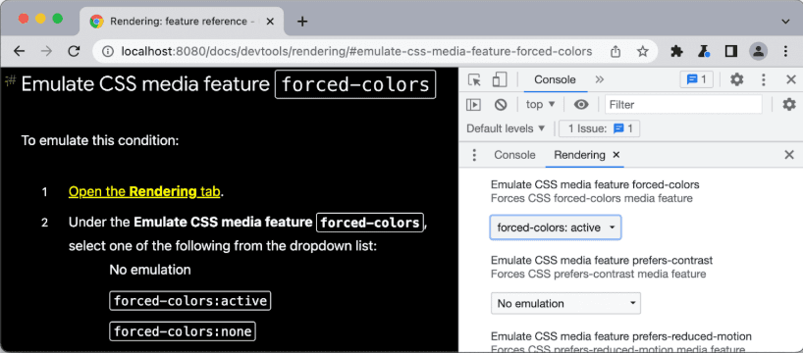Select the drawer Console tab
The image size is (803, 353).
click(x=514, y=155)
